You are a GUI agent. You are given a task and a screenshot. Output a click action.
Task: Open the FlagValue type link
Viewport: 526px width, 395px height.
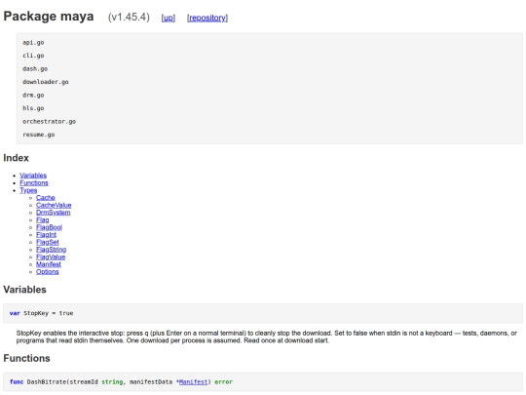point(51,257)
